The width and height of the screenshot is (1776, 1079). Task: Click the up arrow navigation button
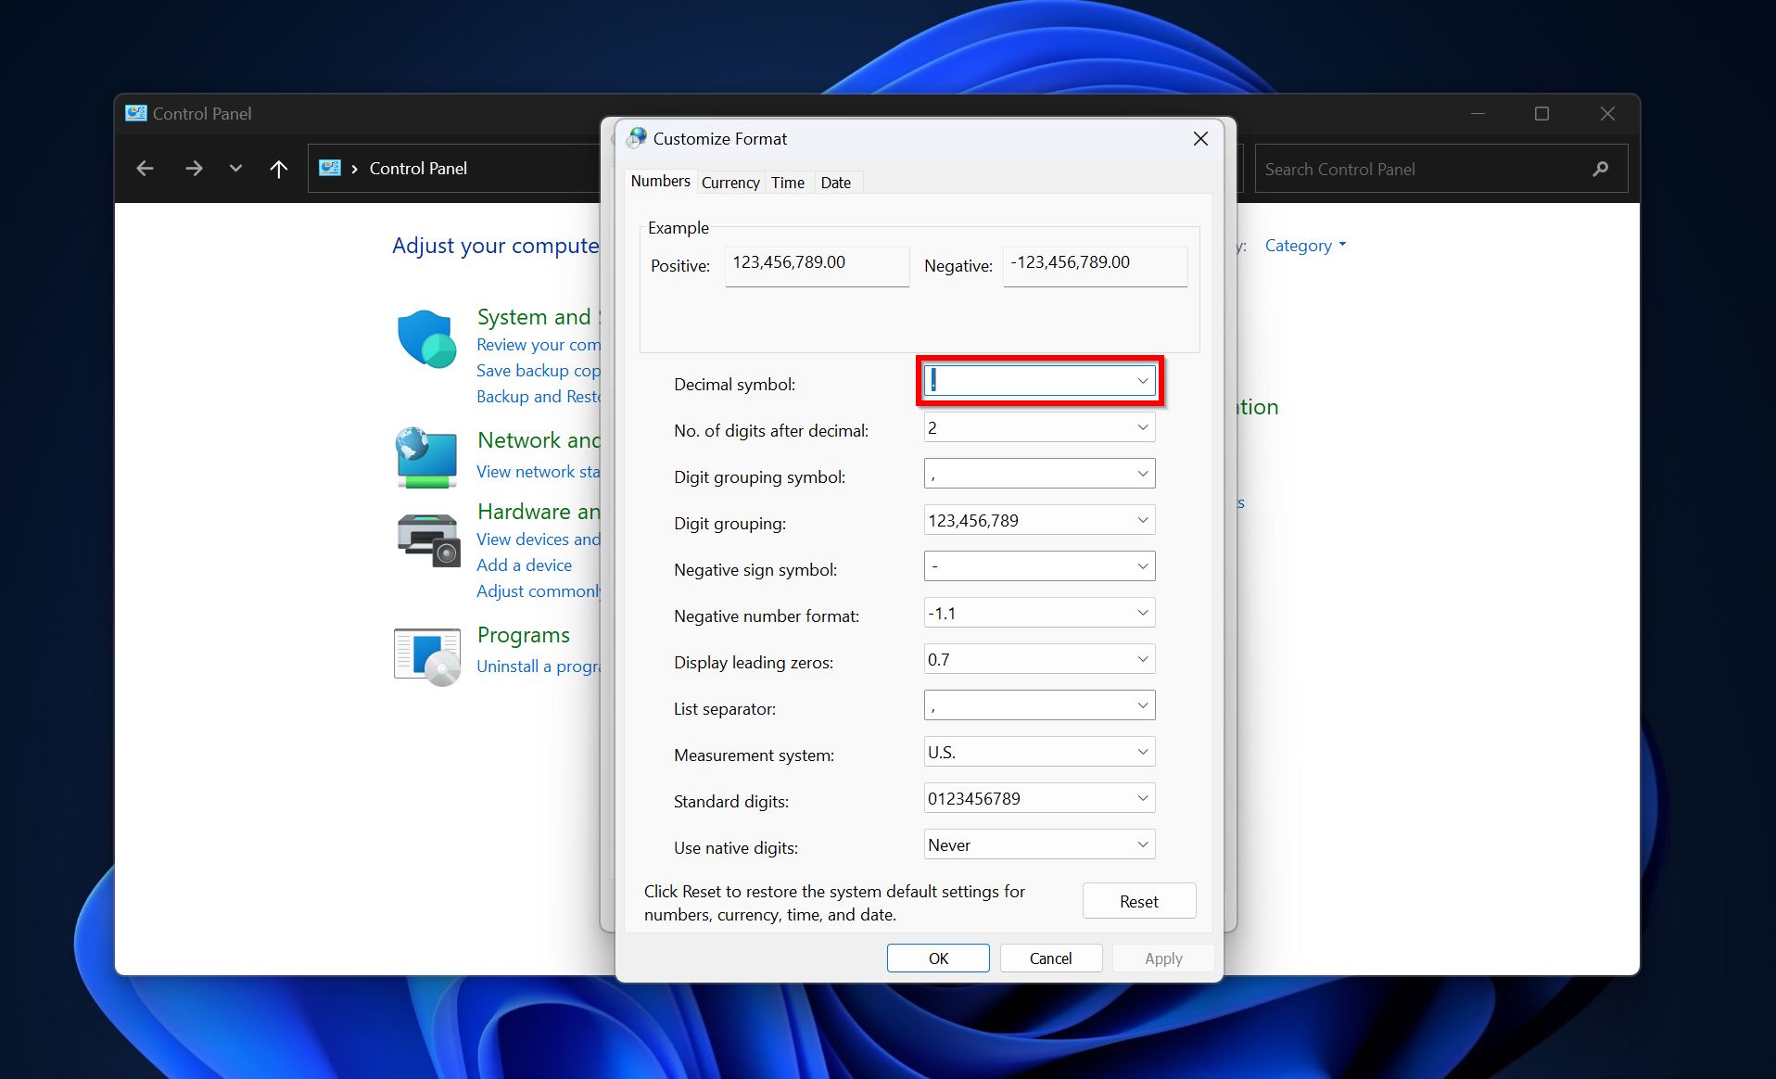coord(278,169)
